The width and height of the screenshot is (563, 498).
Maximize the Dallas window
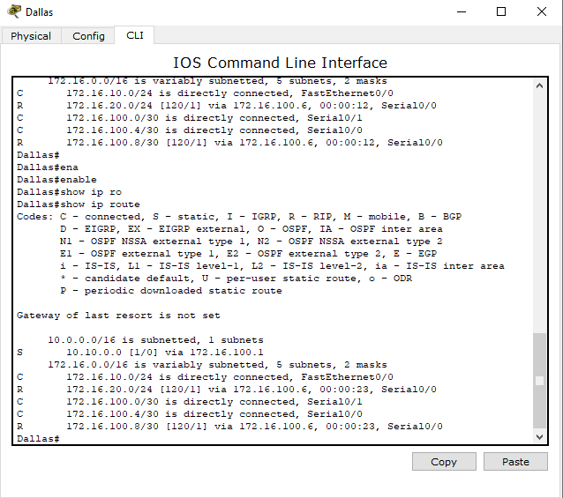tap(501, 11)
